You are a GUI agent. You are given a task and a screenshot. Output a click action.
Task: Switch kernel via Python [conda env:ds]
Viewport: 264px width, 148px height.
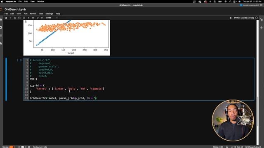(244, 18)
